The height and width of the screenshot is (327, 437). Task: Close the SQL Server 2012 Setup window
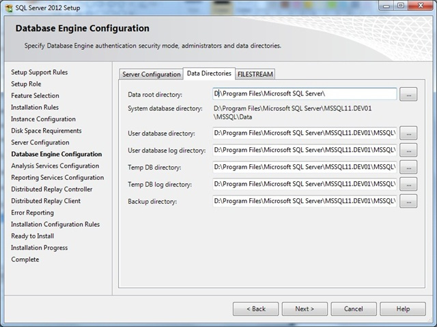coord(421,6)
